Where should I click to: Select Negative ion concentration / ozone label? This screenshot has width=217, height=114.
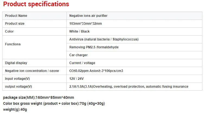[x=32, y=71]
